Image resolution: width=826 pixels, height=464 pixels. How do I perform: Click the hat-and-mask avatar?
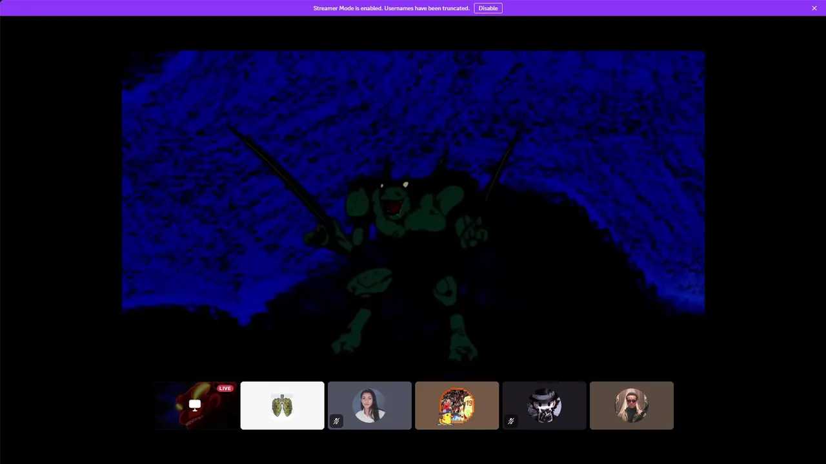tap(544, 405)
